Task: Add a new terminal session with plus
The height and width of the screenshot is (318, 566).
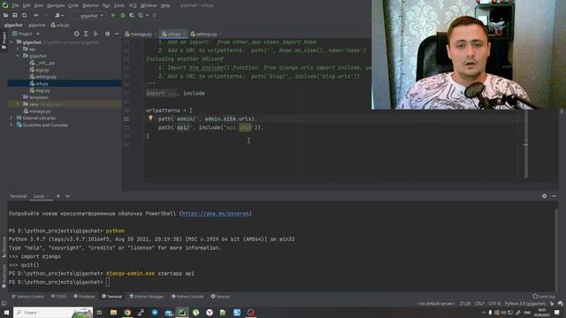Action: click(58, 196)
